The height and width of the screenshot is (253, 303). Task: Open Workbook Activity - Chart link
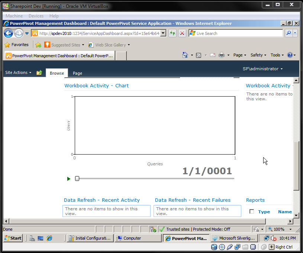[96, 85]
